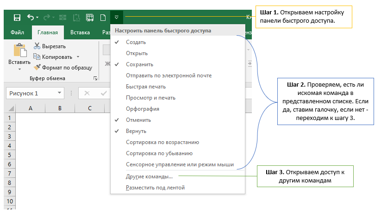Select row 3 header
The width and height of the screenshot is (381, 214).
pos(9,137)
